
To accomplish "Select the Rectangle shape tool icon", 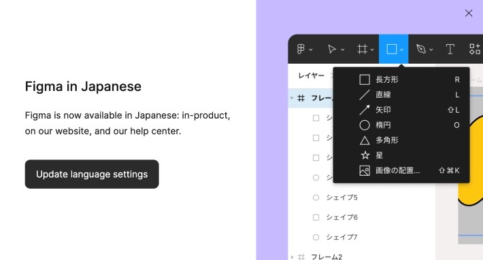I will [x=392, y=49].
